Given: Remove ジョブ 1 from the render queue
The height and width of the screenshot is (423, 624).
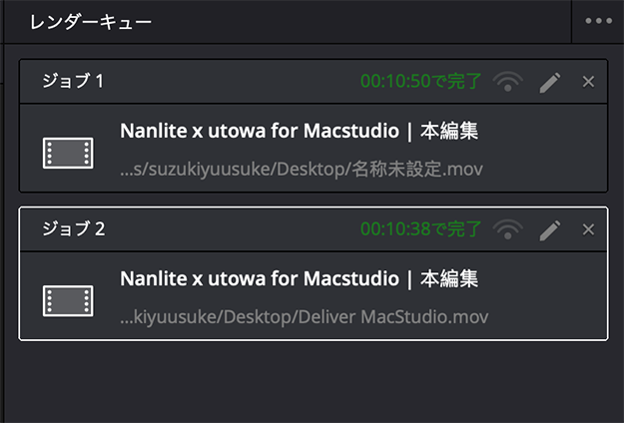Looking at the screenshot, I should [x=588, y=82].
